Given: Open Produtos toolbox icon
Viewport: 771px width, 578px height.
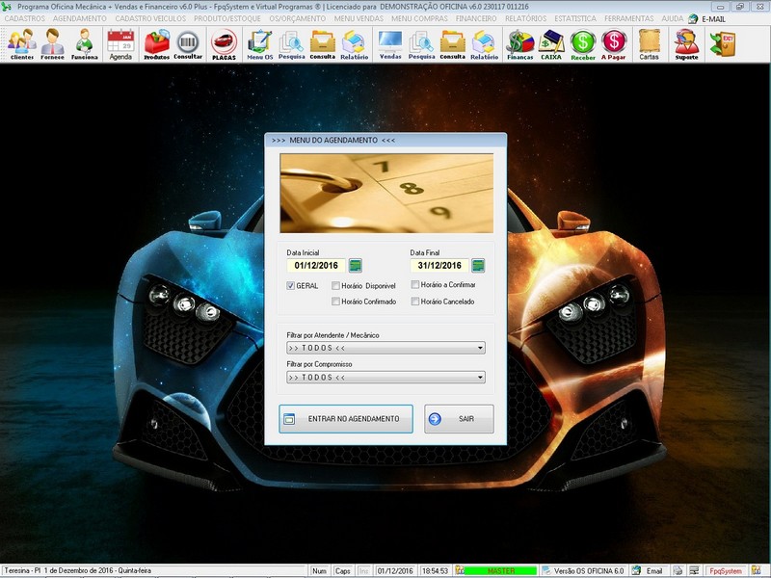Looking at the screenshot, I should pyautogui.click(x=156, y=44).
